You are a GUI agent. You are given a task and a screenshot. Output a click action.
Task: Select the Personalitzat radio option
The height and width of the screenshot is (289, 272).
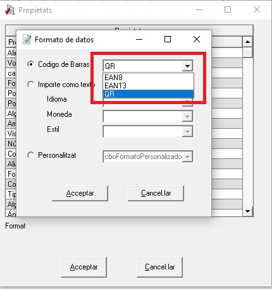tap(31, 155)
